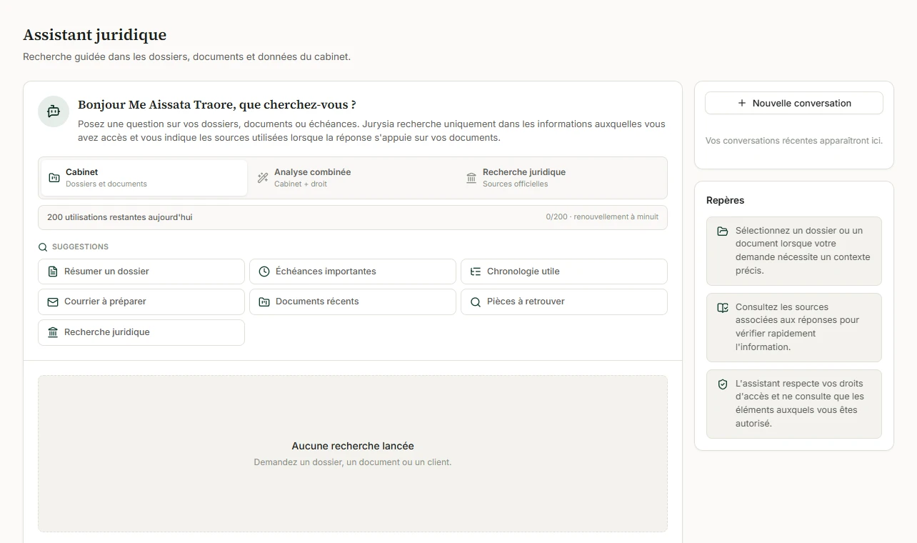This screenshot has height=543, width=917.
Task: Click the assistant robot avatar icon
Action: coord(54,111)
